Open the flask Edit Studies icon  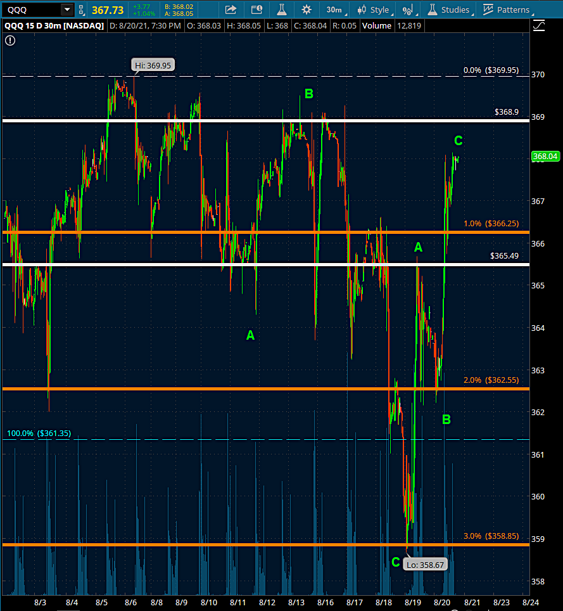[x=281, y=10]
